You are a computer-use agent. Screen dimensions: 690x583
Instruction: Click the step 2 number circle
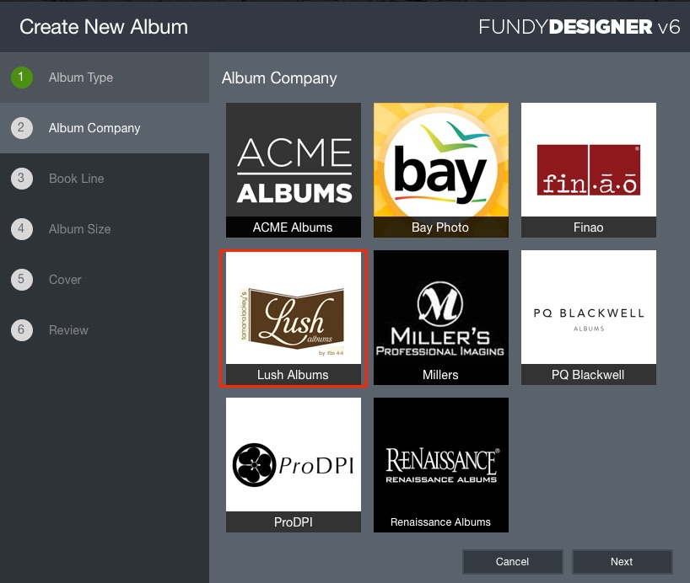tap(22, 128)
